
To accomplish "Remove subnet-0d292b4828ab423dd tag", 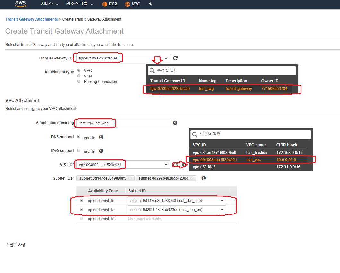I will [192, 178].
